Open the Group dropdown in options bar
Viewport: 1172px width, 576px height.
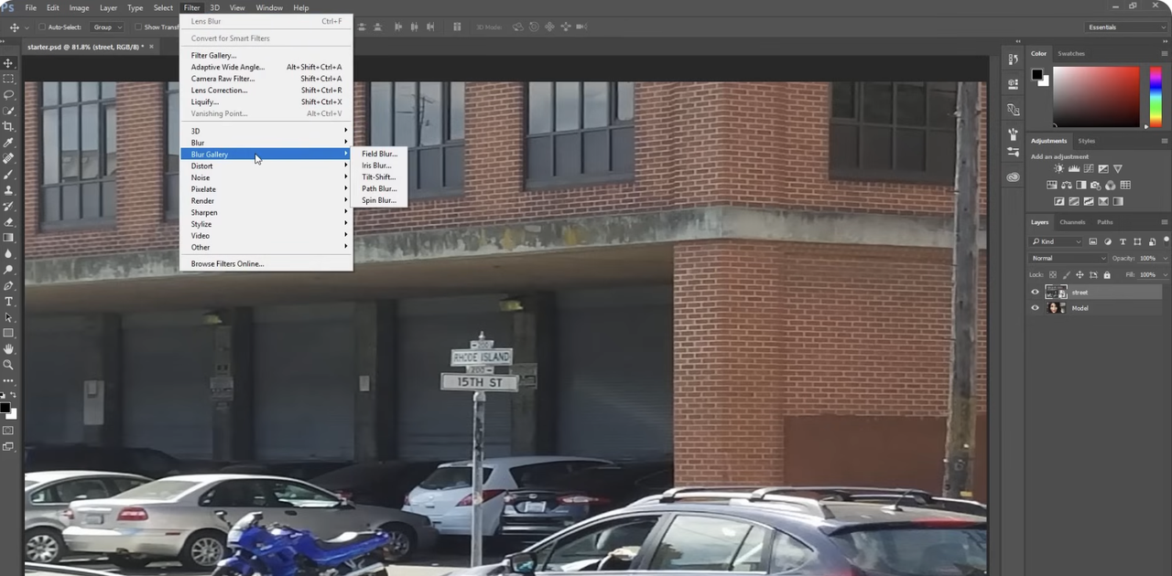pos(107,27)
